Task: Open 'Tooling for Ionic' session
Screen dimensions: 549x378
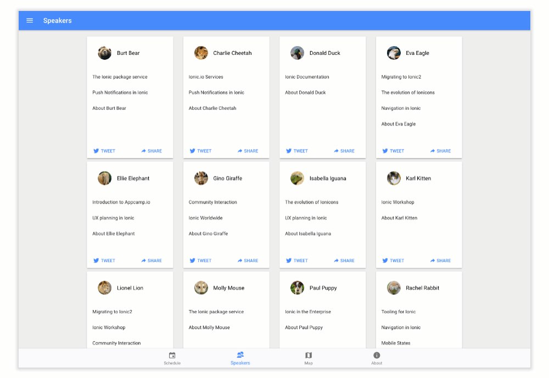Action: pos(399,312)
